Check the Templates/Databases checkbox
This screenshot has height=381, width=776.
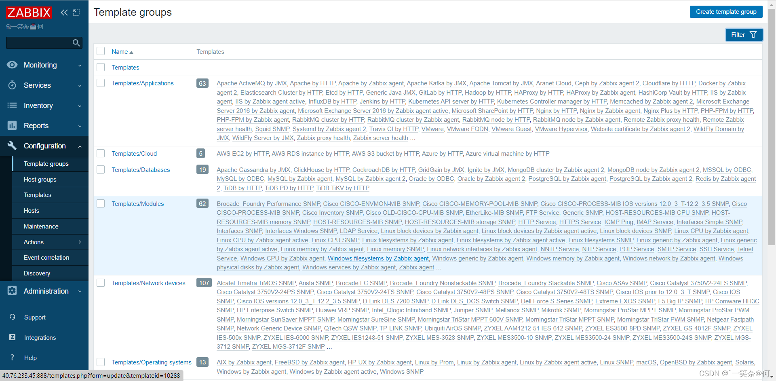(101, 169)
